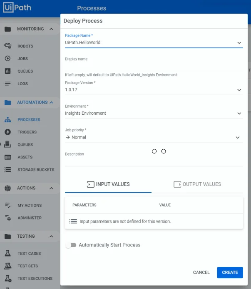Click the Test Cases flask icon
The height and width of the screenshot is (289, 251).
pyautogui.click(x=7, y=253)
